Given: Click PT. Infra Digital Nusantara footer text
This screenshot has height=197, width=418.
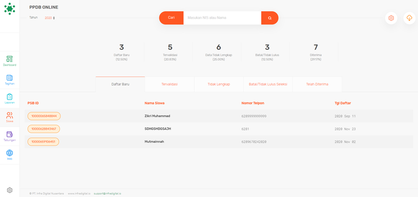Looking at the screenshot, I should tap(47, 193).
